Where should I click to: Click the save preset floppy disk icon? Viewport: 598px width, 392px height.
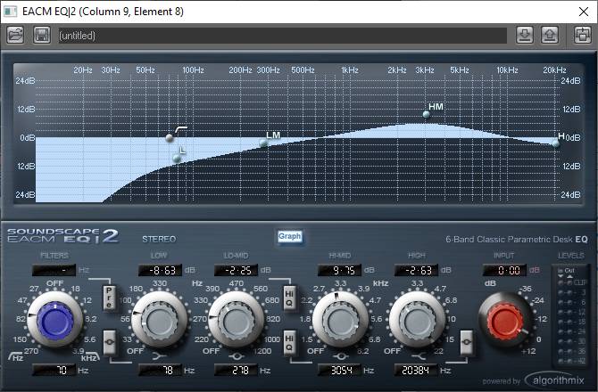pos(41,35)
